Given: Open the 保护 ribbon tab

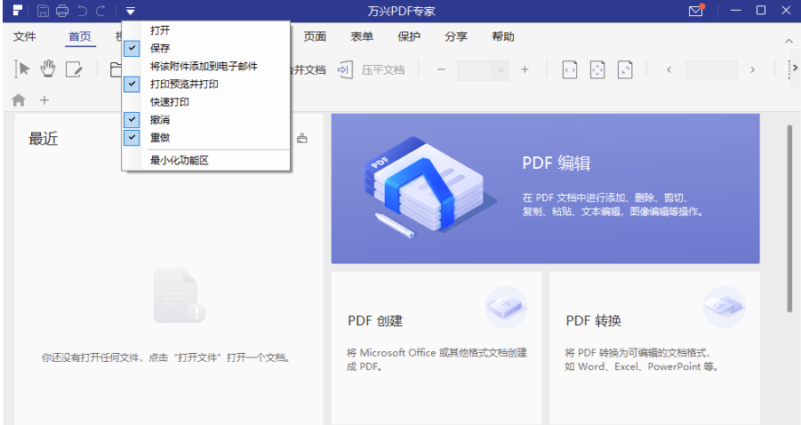Looking at the screenshot, I should click(x=409, y=36).
